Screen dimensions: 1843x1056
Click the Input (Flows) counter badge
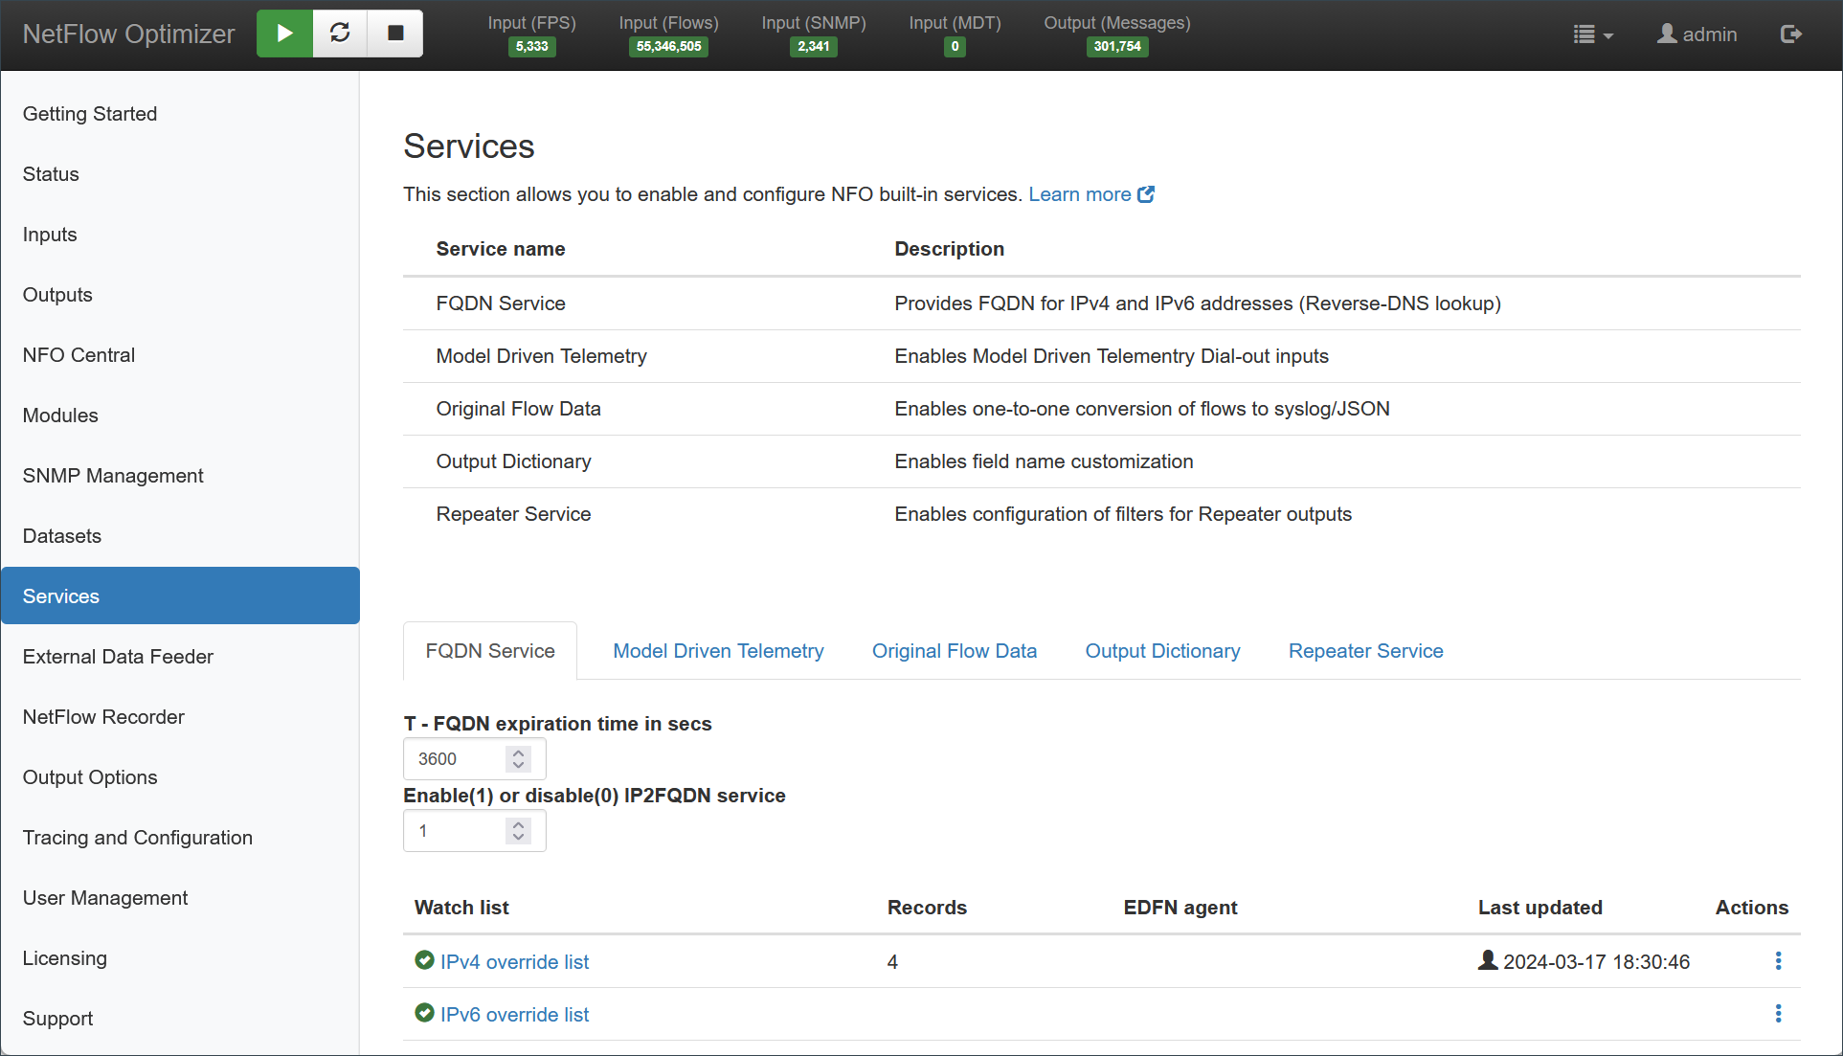pos(668,46)
